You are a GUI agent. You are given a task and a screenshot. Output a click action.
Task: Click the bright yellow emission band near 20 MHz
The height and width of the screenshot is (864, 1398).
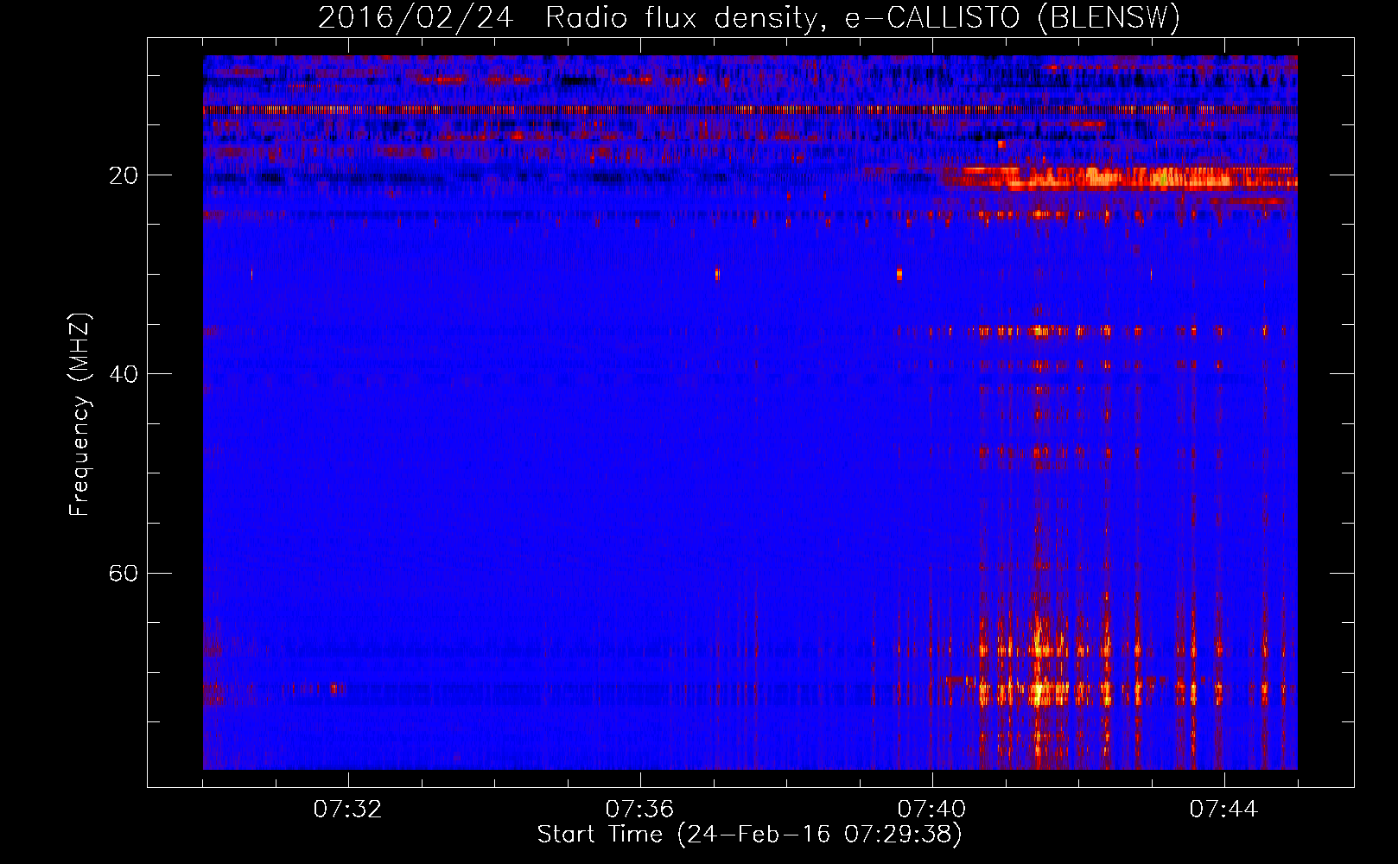point(1119,179)
